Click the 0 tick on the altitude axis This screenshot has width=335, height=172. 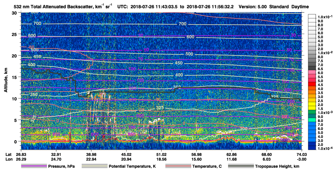[x=16, y=141]
